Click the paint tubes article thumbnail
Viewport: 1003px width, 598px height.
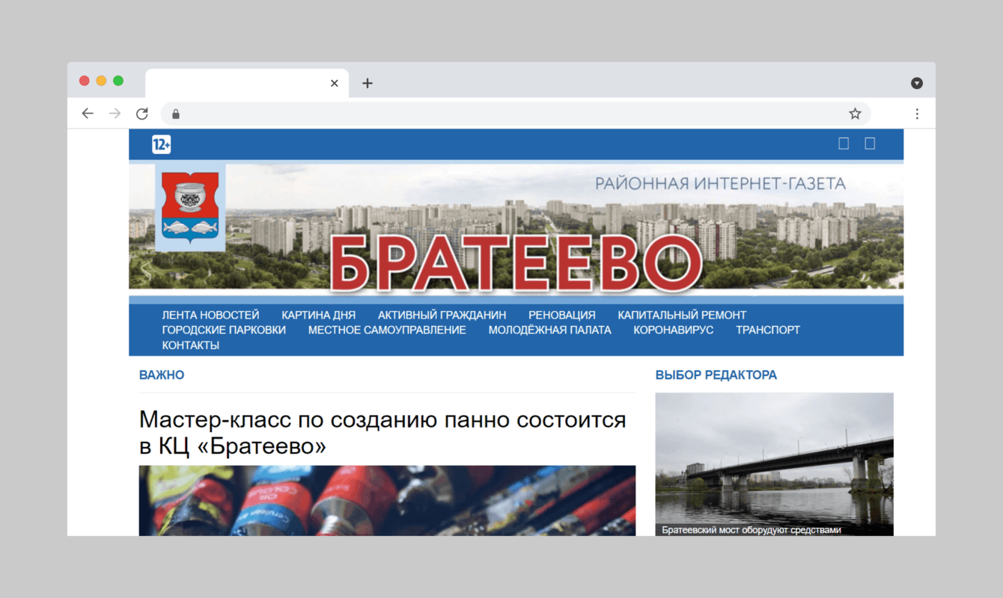[387, 499]
